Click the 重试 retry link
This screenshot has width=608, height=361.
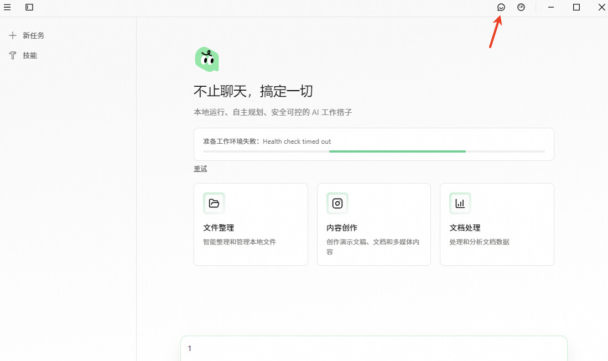tap(200, 169)
